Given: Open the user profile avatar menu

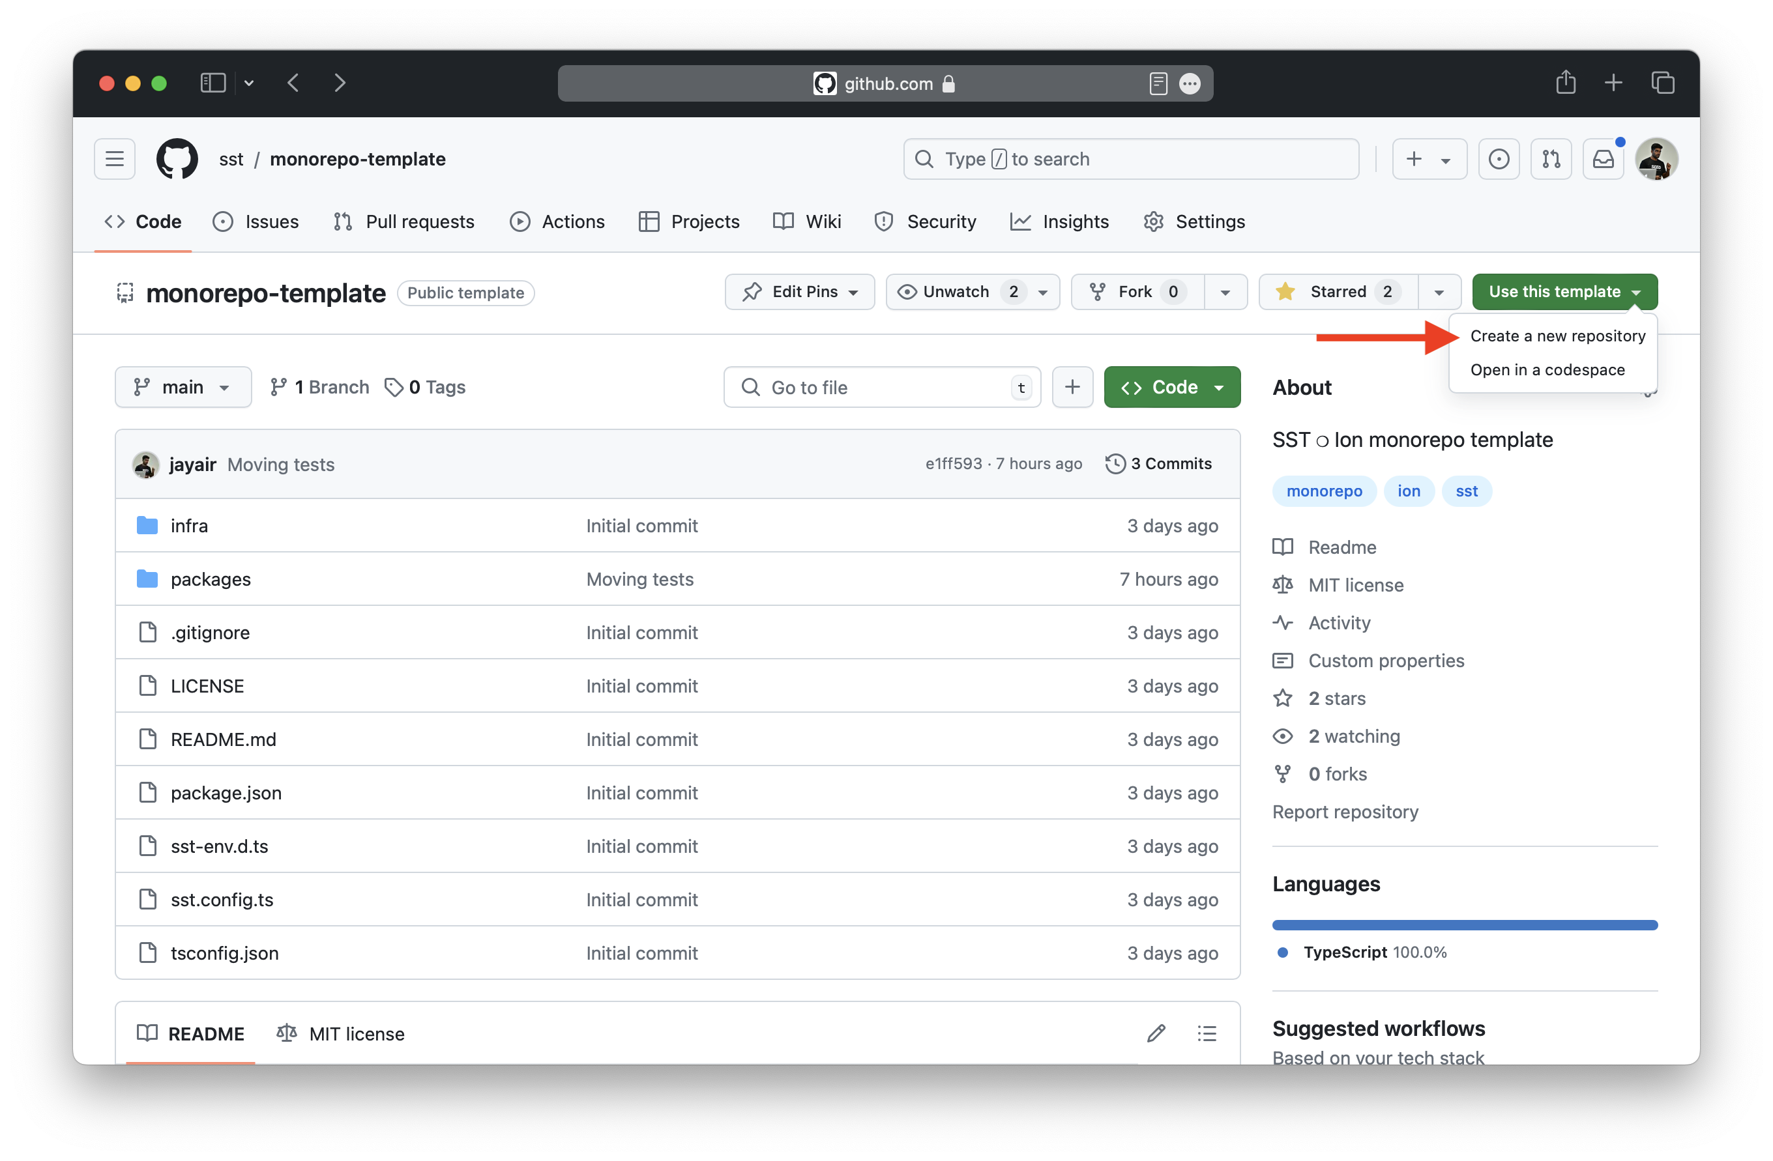Looking at the screenshot, I should tap(1656, 158).
